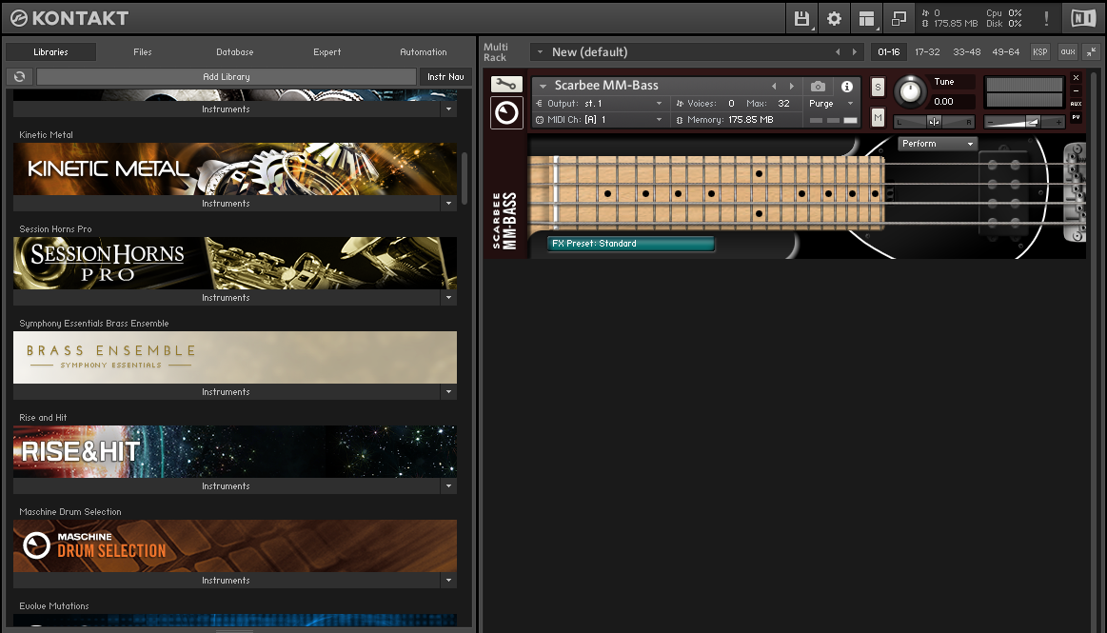Toggle the rack aux sends button

point(1068,51)
